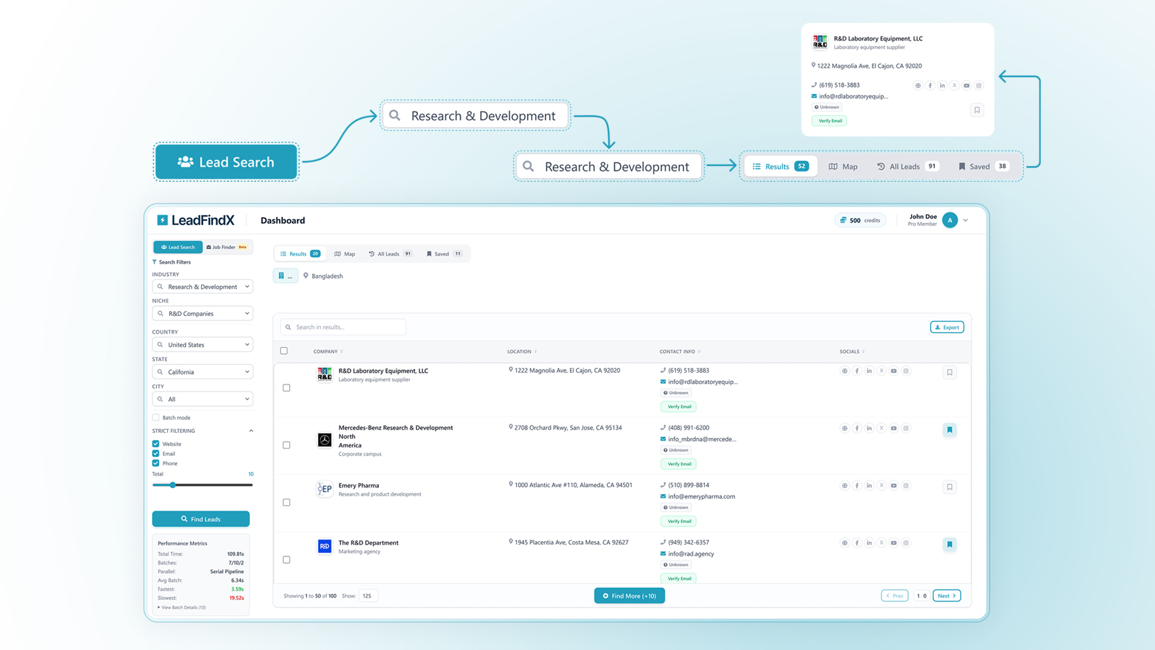Open Country dropdown United States

203,345
